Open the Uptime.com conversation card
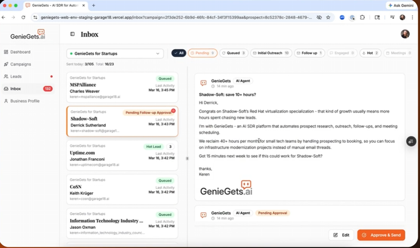 [x=122, y=155]
